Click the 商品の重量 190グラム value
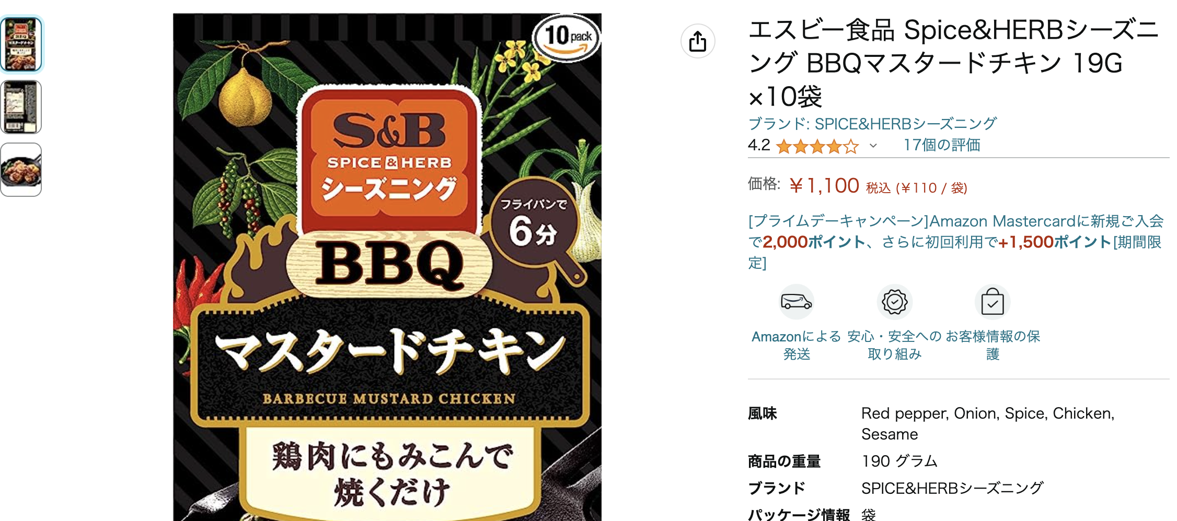 click(x=898, y=461)
